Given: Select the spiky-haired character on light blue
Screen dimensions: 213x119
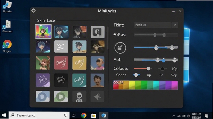Looking at the screenshot, I should tap(79, 47).
